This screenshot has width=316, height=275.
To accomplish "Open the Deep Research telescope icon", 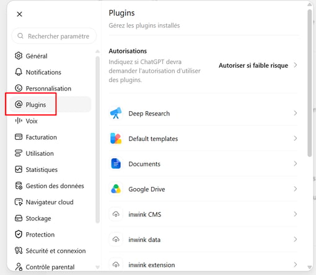I will point(116,113).
